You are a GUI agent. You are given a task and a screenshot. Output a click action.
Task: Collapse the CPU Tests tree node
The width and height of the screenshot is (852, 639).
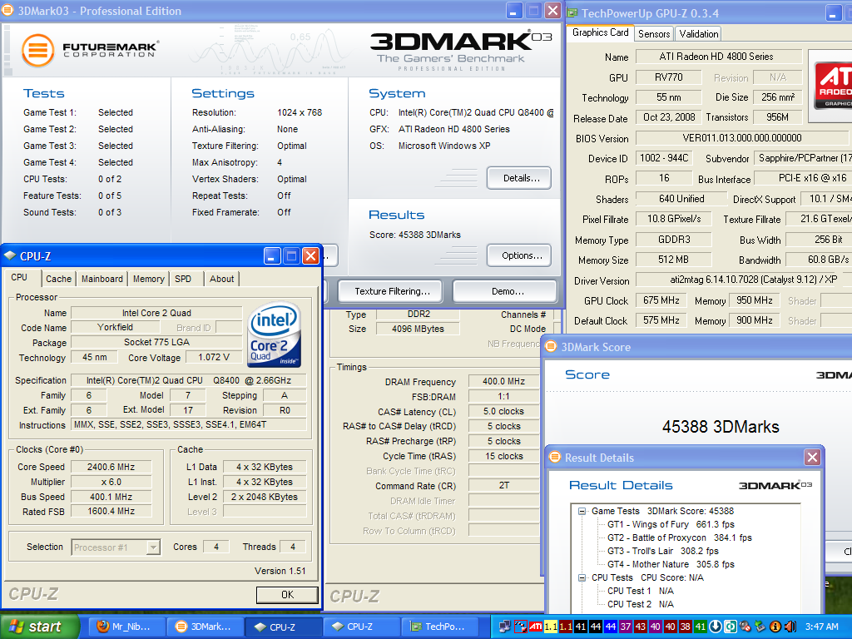coord(582,577)
